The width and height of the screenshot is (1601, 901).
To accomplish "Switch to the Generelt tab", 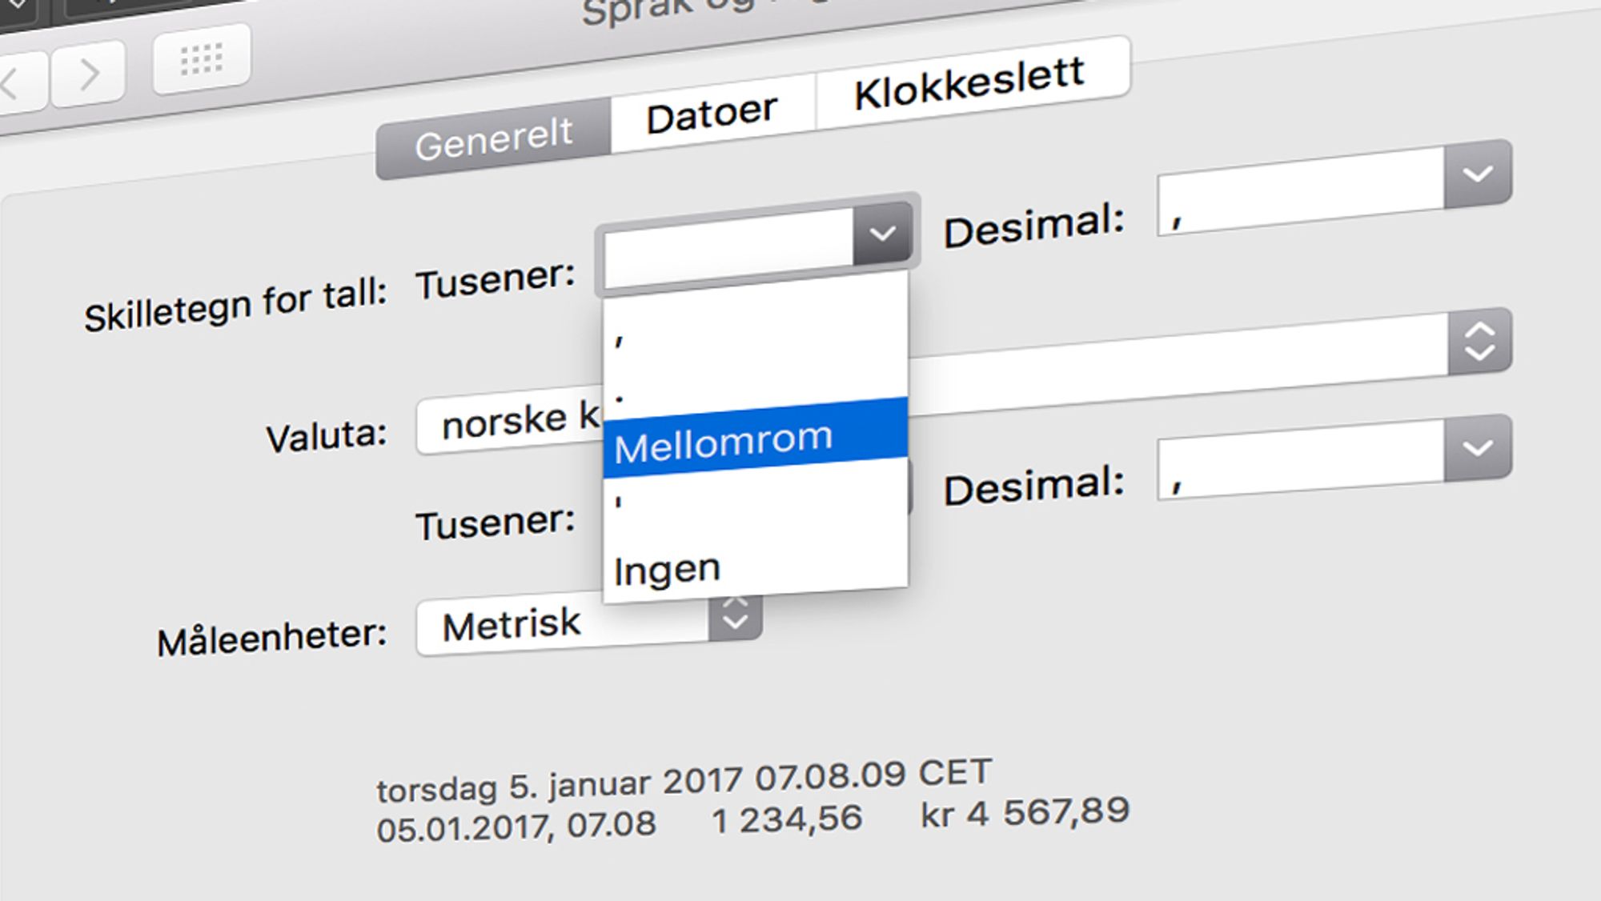I will coord(494,139).
